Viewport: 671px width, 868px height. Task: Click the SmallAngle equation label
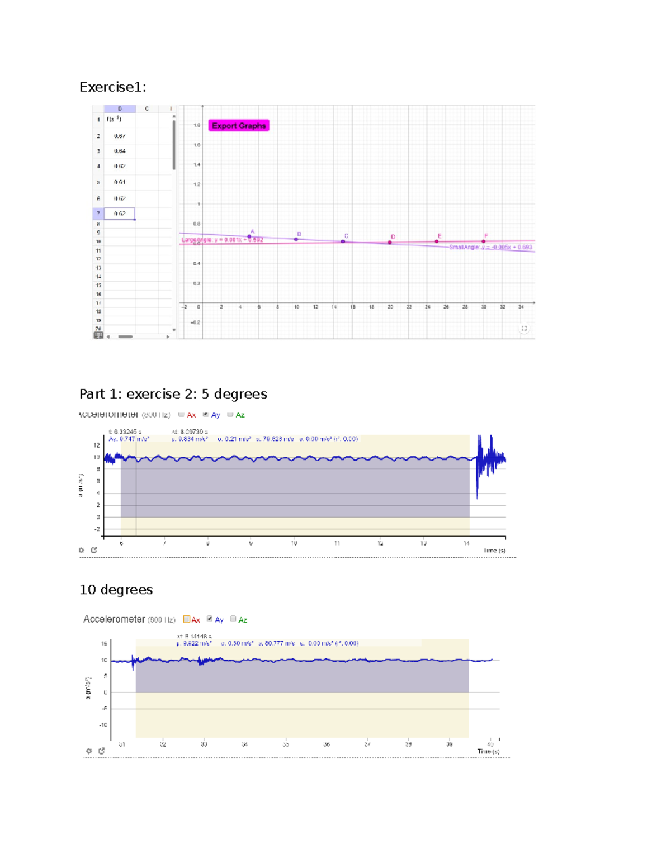coord(490,247)
